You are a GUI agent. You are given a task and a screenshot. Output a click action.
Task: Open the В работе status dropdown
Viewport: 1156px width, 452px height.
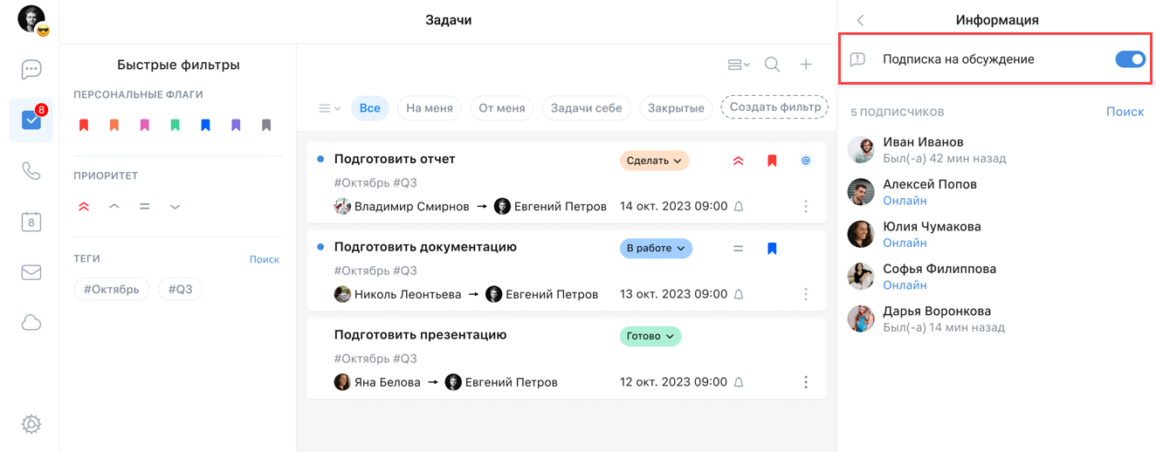point(656,249)
